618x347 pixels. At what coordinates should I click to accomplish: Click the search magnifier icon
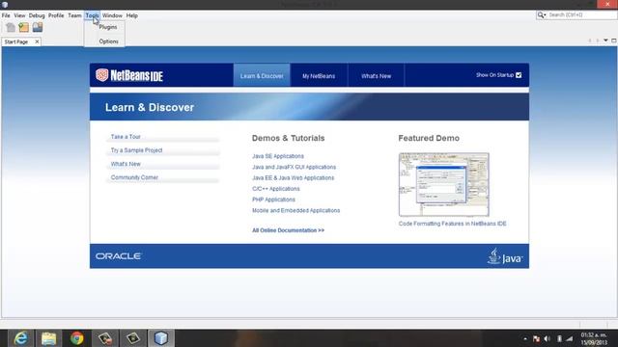(x=541, y=15)
